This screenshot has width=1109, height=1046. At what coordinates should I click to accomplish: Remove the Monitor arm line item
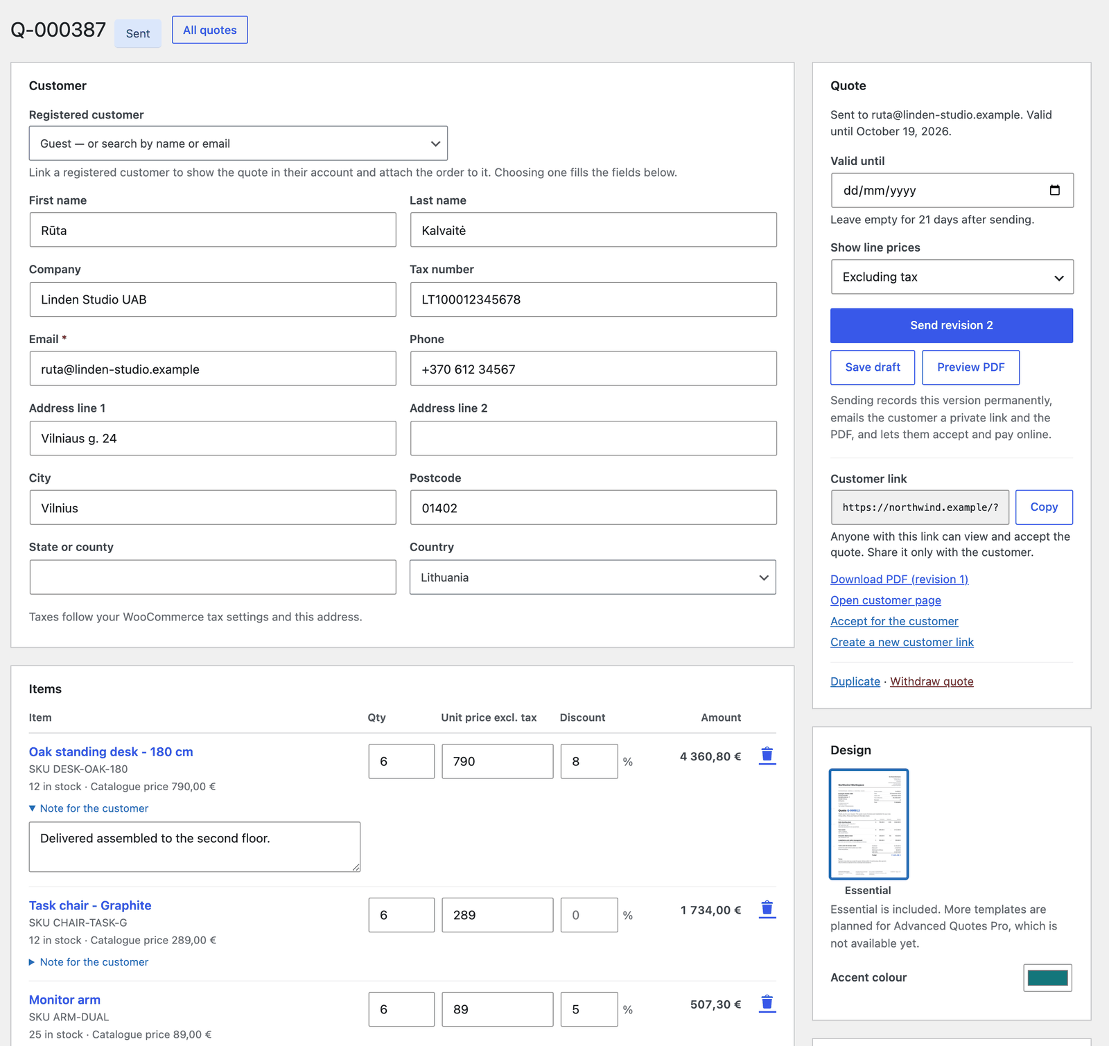click(x=767, y=1003)
